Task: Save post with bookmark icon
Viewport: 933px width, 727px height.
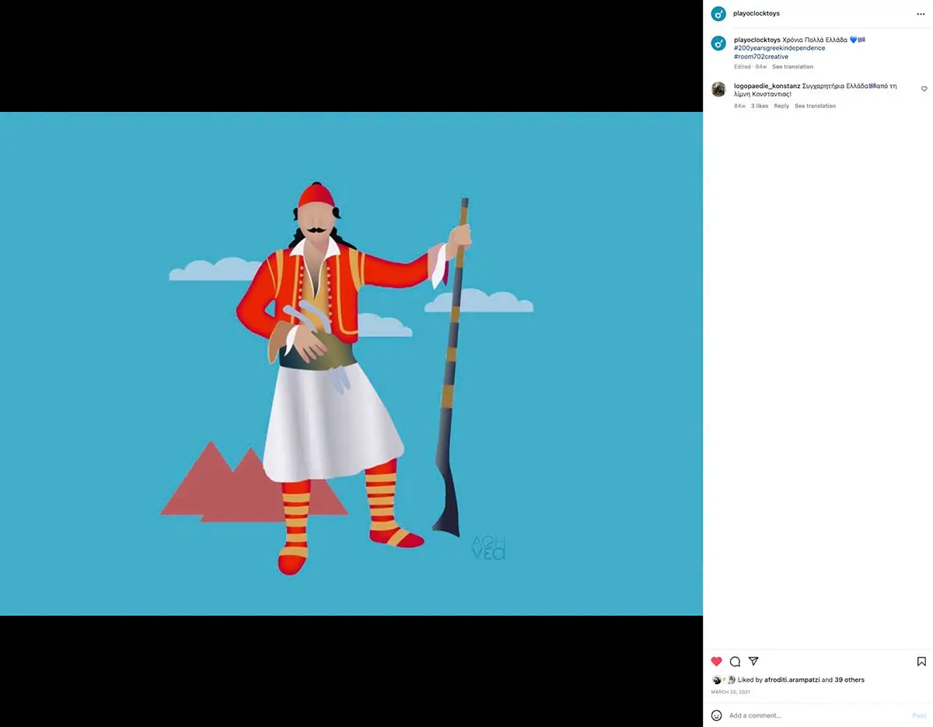Action: (921, 662)
